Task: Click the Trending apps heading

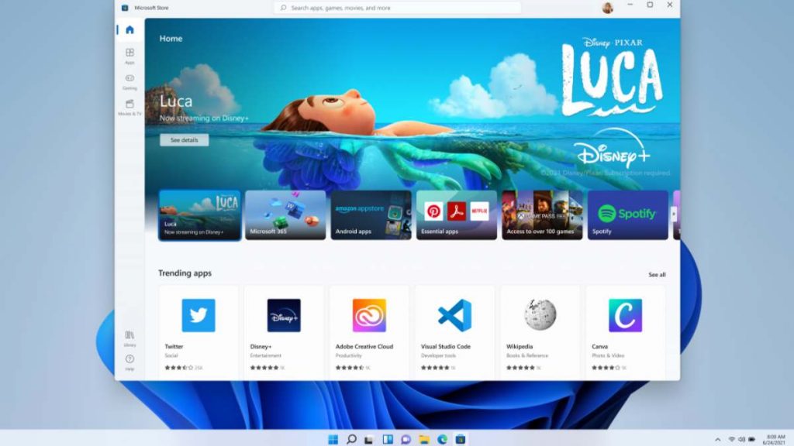Action: 185,273
